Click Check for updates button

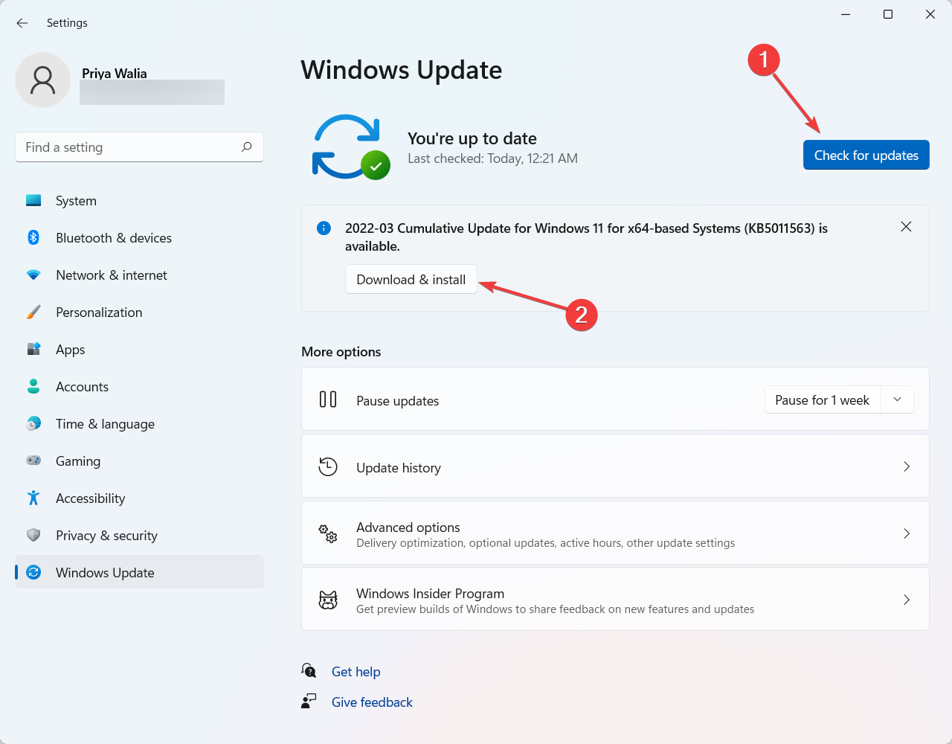[866, 155]
